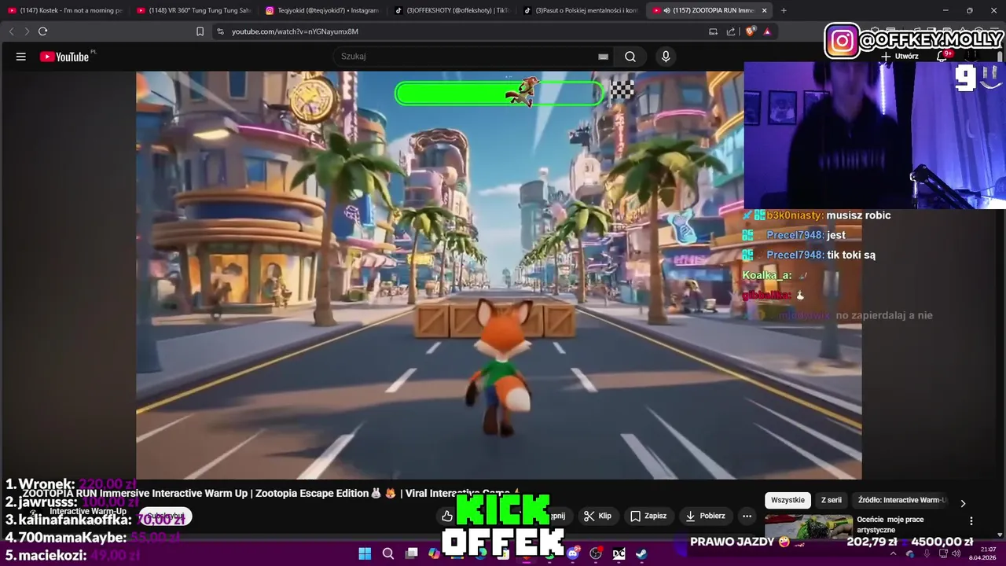Select the 'Źródło: Interactive Warm-U' chip

[901, 500]
